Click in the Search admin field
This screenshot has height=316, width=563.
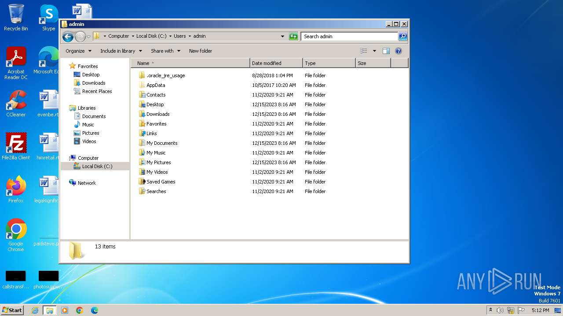click(x=350, y=36)
